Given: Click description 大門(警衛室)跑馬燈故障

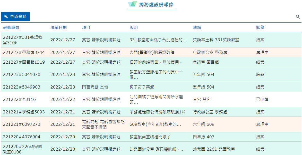Looking at the screenshot, I should tap(152, 52).
